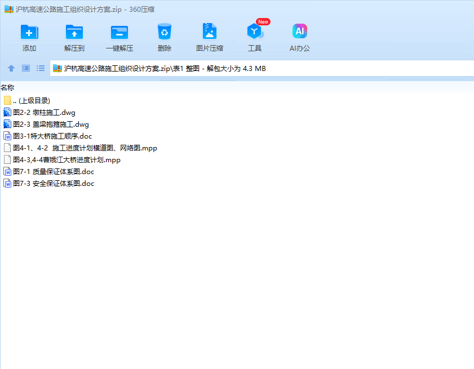Click the window title 沪杭高速公路施工组织设计方案.zip - 360压缩
The width and height of the screenshot is (474, 369).
tap(85, 10)
